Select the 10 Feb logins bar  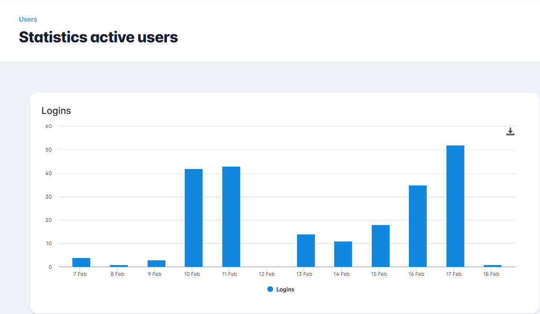tap(194, 218)
